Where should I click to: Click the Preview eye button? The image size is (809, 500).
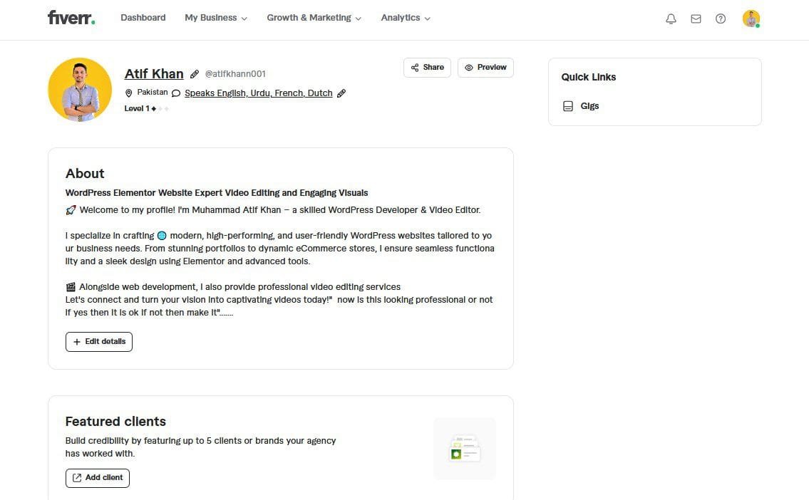[485, 68]
